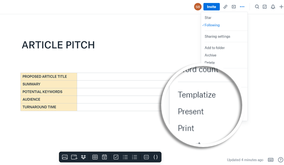This screenshot has height=165, width=284.
Task: Click empty cell beside Summary
Action: 123,84
